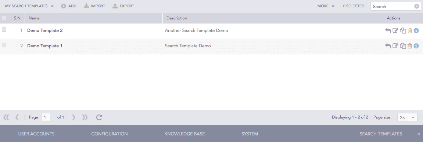This screenshot has height=142, width=423.
Task: Jump to last page arrow
Action: pyautogui.click(x=85, y=117)
